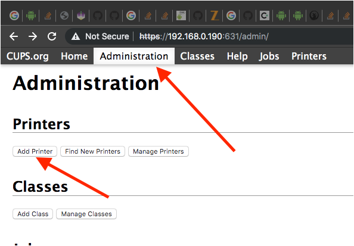
Task: Switch to the Administration tab
Action: tap(134, 56)
